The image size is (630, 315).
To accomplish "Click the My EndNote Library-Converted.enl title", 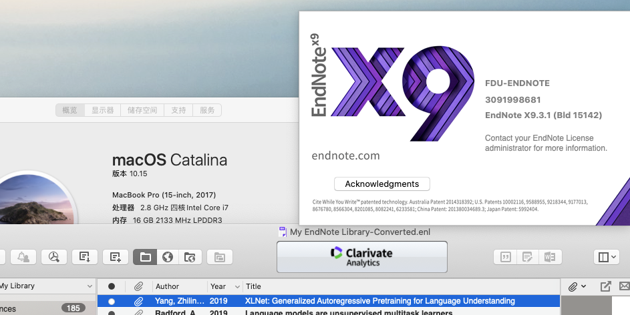I will tap(360, 232).
